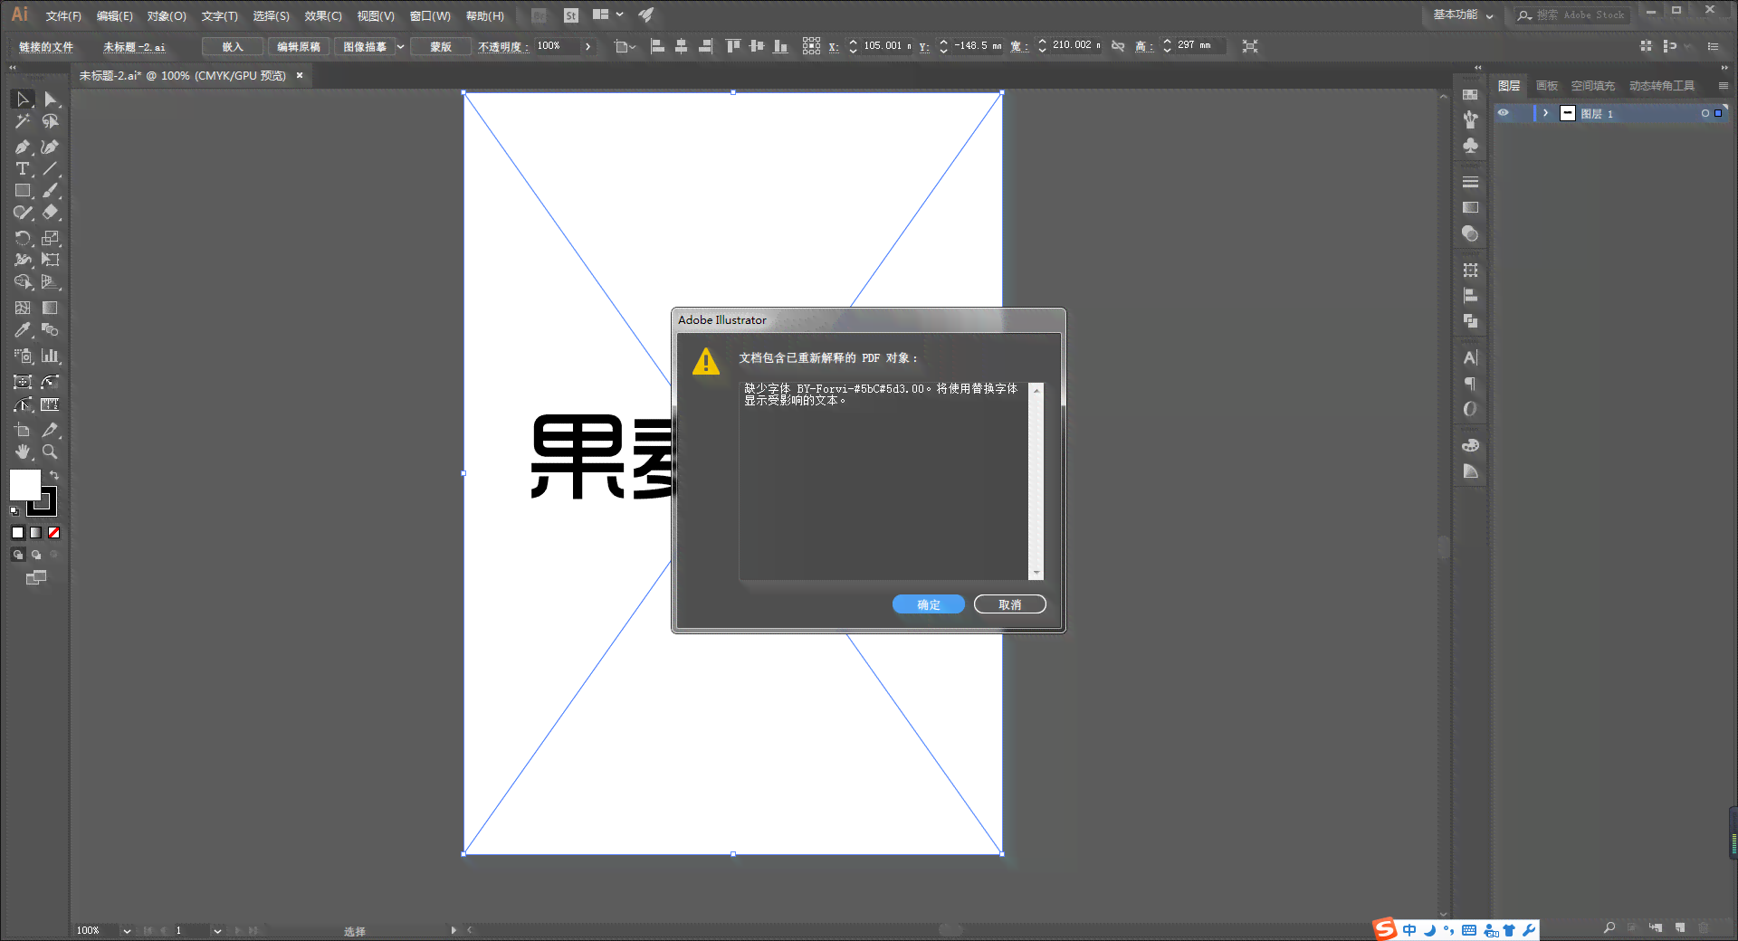Click the Fill color box
This screenshot has height=941, width=1738.
24,484
